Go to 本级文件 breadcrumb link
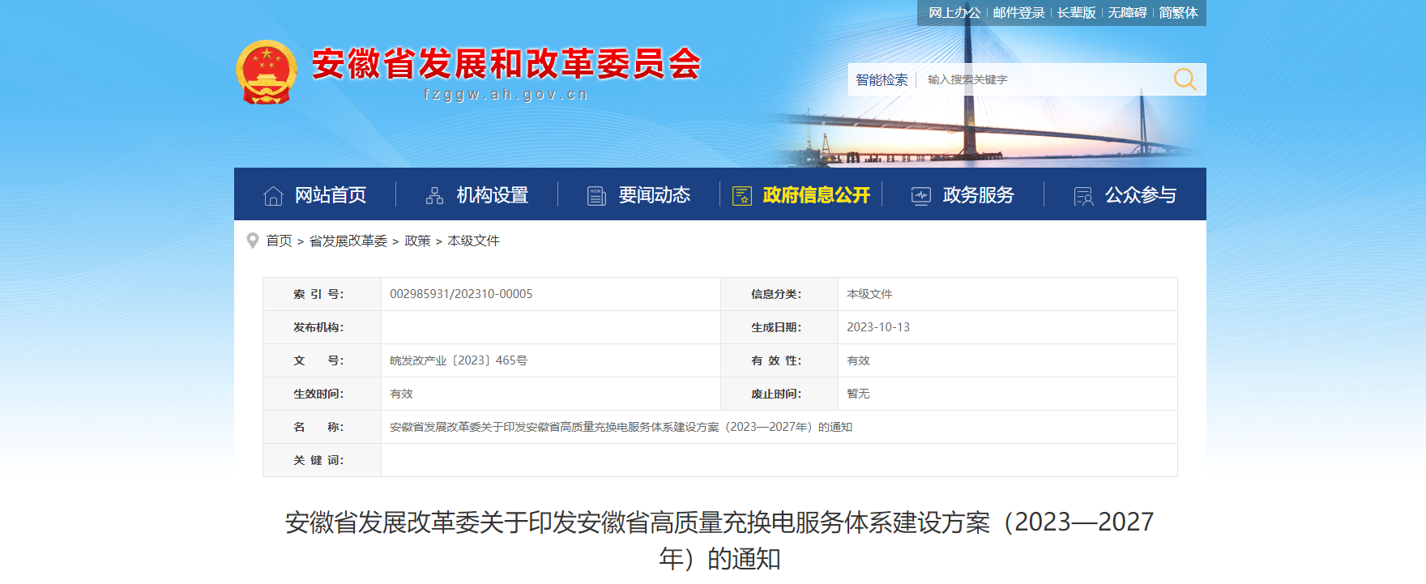Screen dimensions: 1426x584 473,241
